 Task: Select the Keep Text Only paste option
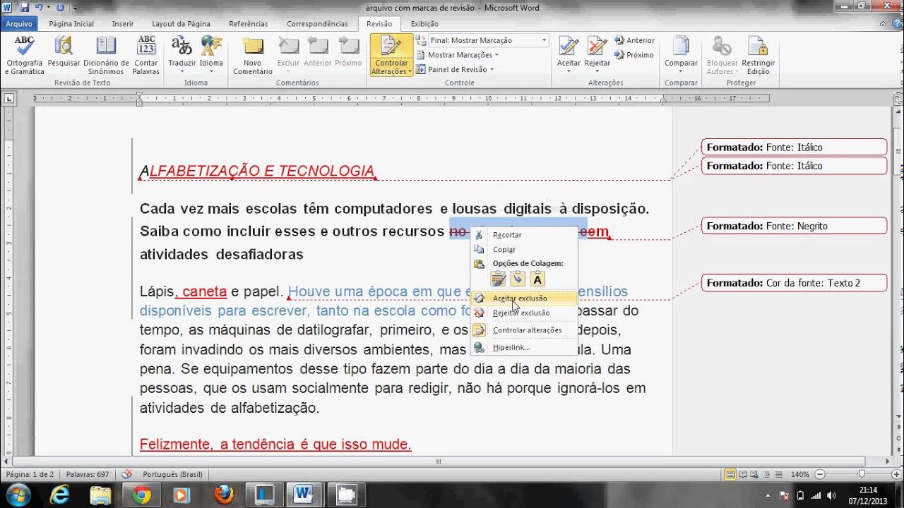pyautogui.click(x=537, y=279)
